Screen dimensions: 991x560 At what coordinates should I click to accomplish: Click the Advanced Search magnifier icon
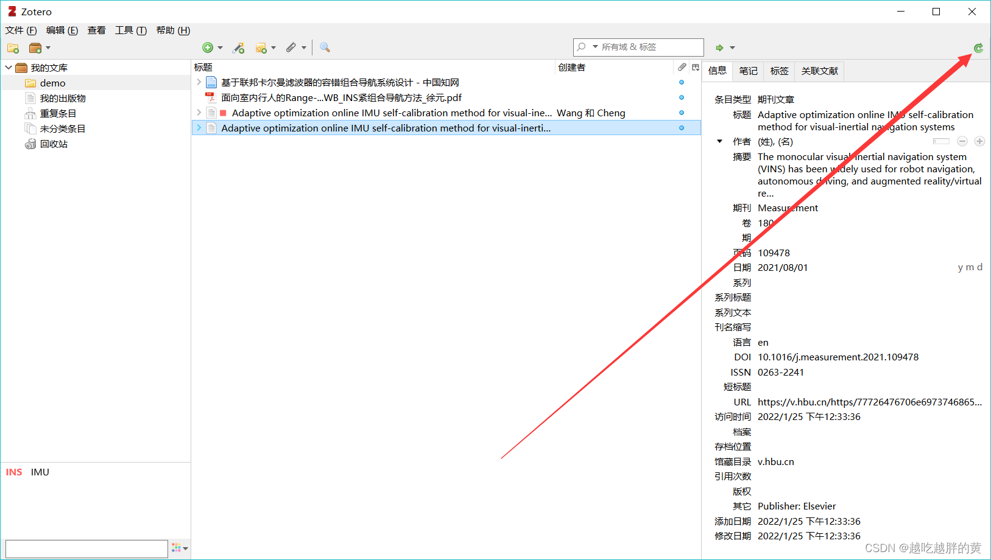[x=325, y=47]
